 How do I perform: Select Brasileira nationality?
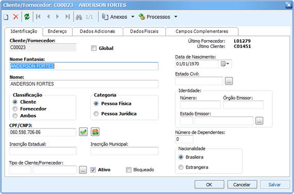(181, 157)
